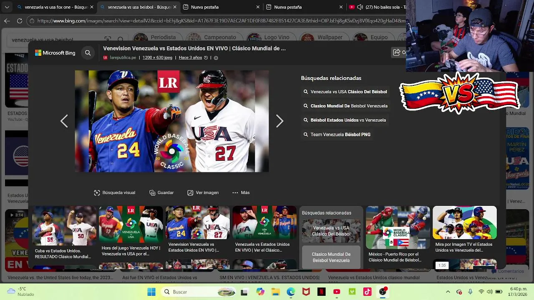Click the 1200 × 630 jpeg link
Image resolution: width=534 pixels, height=300 pixels.
pos(157,57)
